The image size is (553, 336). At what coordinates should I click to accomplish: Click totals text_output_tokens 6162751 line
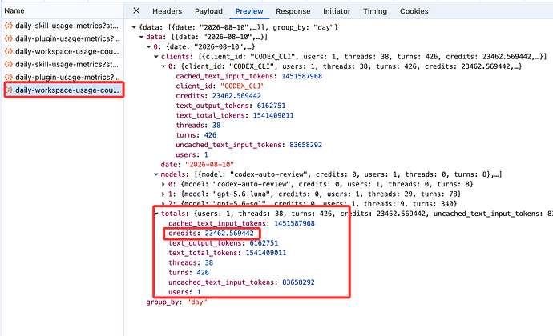coord(224,243)
